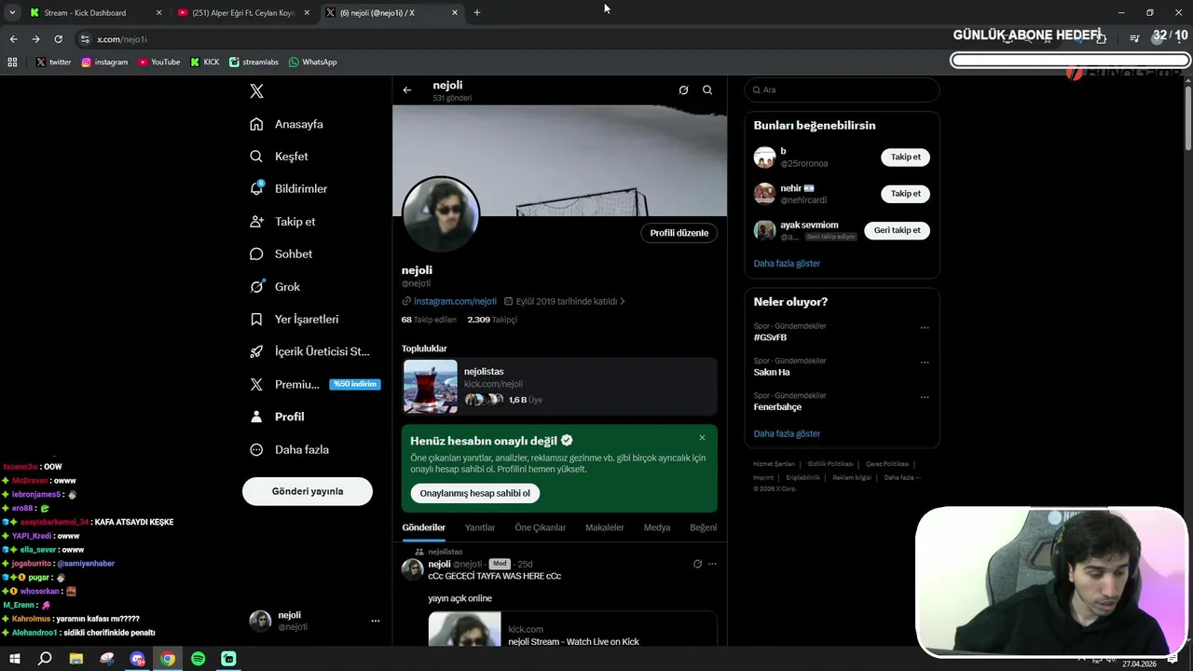Viewport: 1193px width, 671px height.
Task: Click Geri takip et for ayak sevmiom
Action: click(897, 230)
